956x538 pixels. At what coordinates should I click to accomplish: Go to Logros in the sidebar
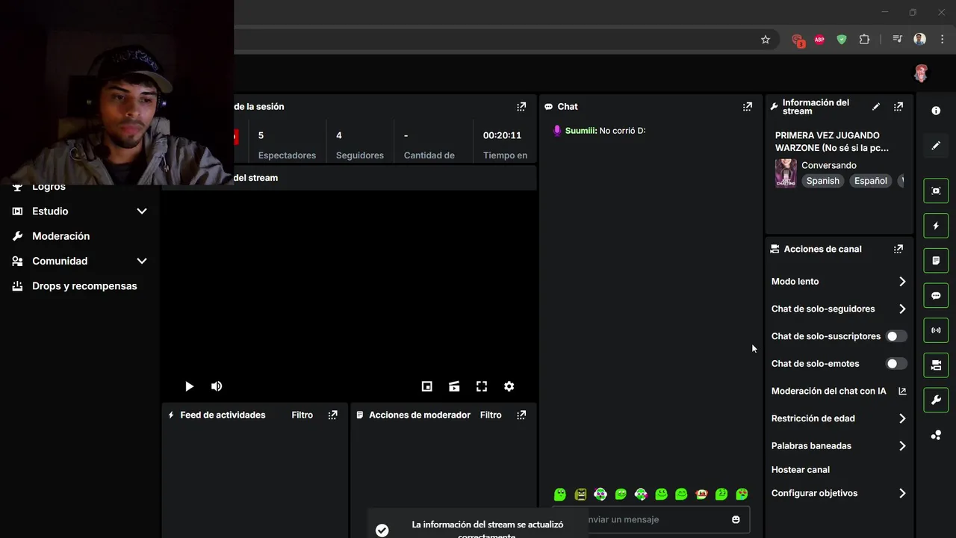(49, 187)
